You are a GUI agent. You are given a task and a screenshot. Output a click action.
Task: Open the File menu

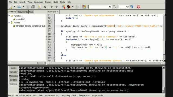click(x=11, y=2)
